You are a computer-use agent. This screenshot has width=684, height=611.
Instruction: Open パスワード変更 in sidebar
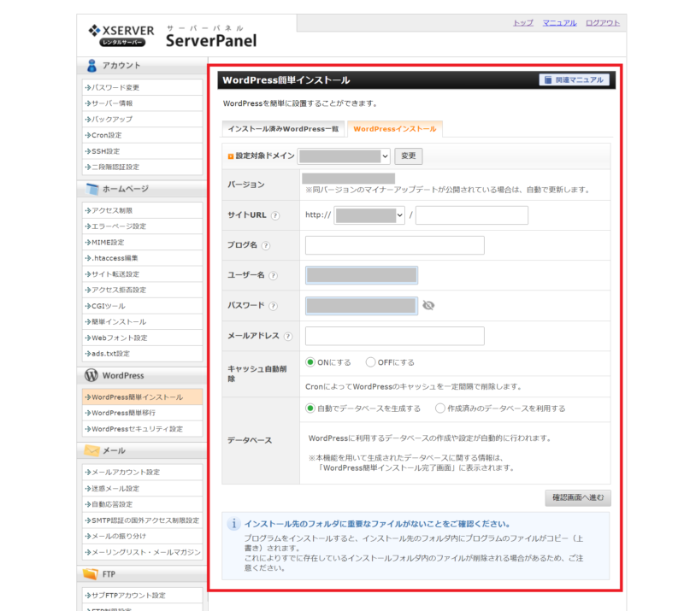(142, 88)
